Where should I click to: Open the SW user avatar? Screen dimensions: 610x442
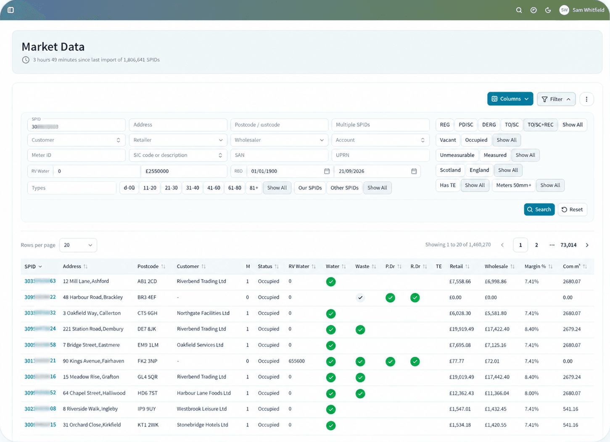point(564,10)
